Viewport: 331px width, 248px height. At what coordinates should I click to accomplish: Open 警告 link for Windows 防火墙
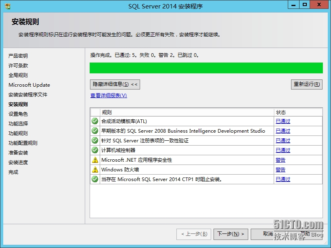(281, 170)
